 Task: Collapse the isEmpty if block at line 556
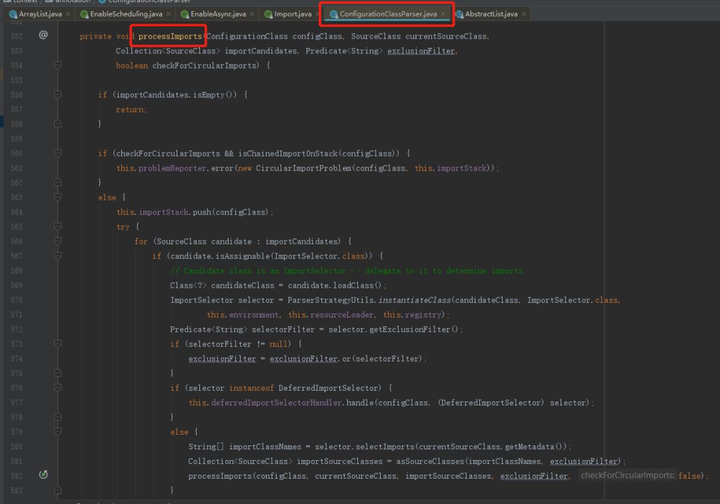(58, 95)
